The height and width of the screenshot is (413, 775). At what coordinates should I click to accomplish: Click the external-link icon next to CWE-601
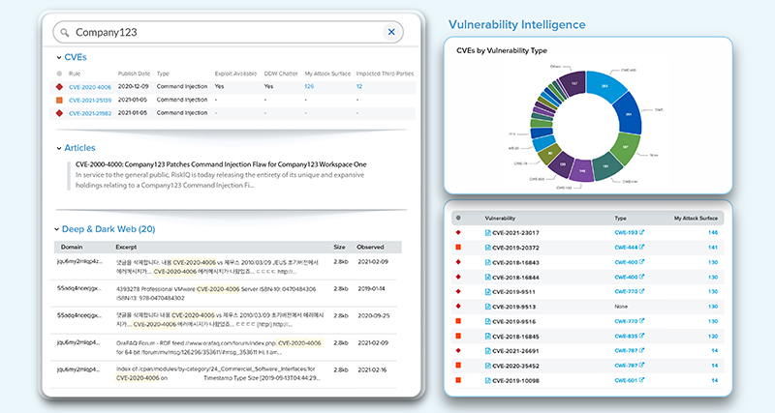coord(641,380)
